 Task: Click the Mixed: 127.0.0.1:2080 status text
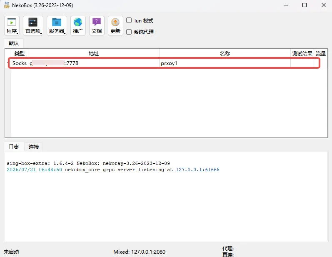click(139, 252)
